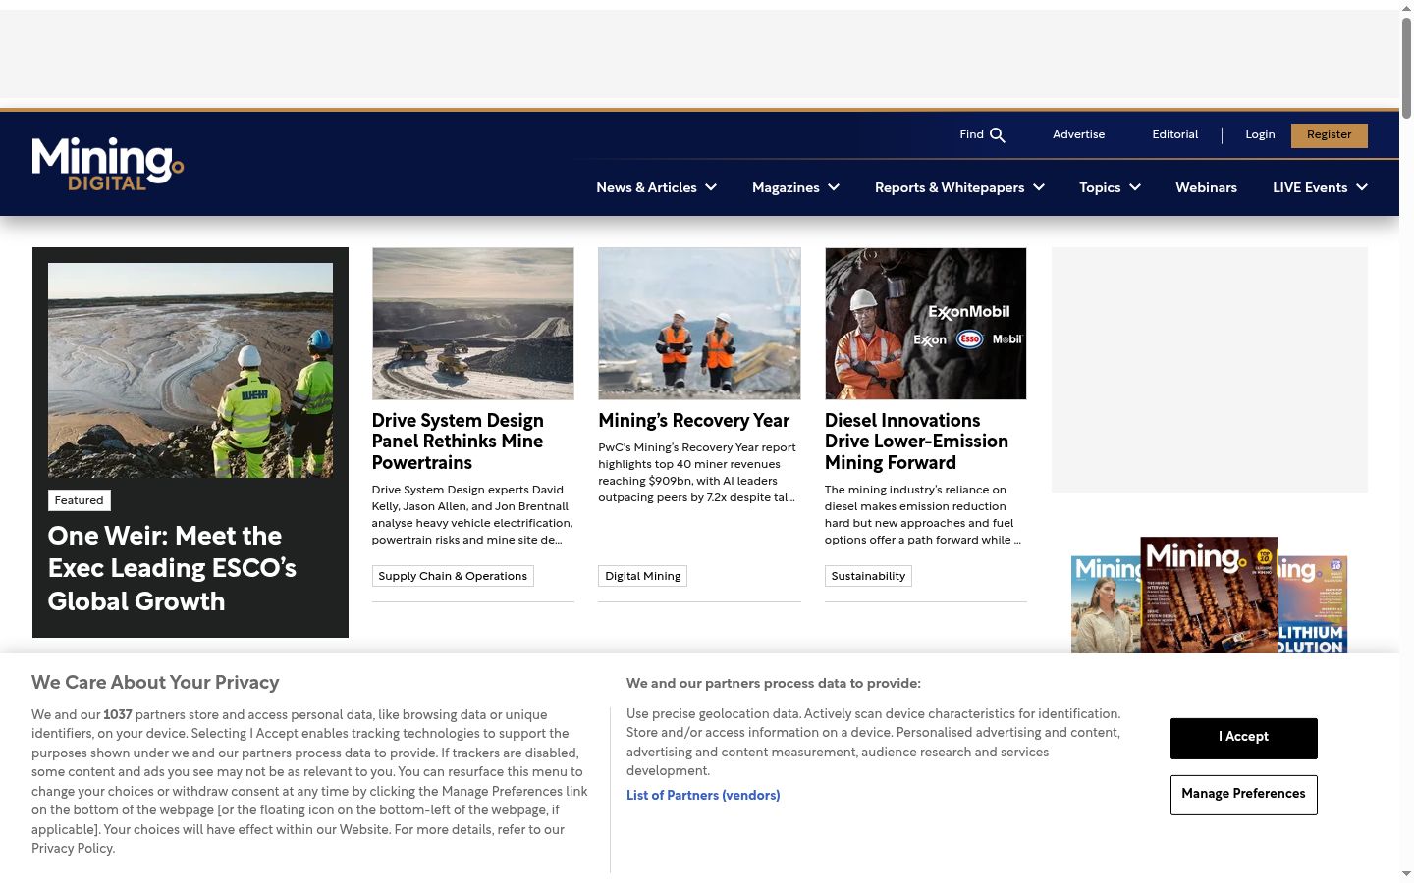The image size is (1414, 883).
Task: Open the Magazines menu label
Action: click(x=786, y=187)
